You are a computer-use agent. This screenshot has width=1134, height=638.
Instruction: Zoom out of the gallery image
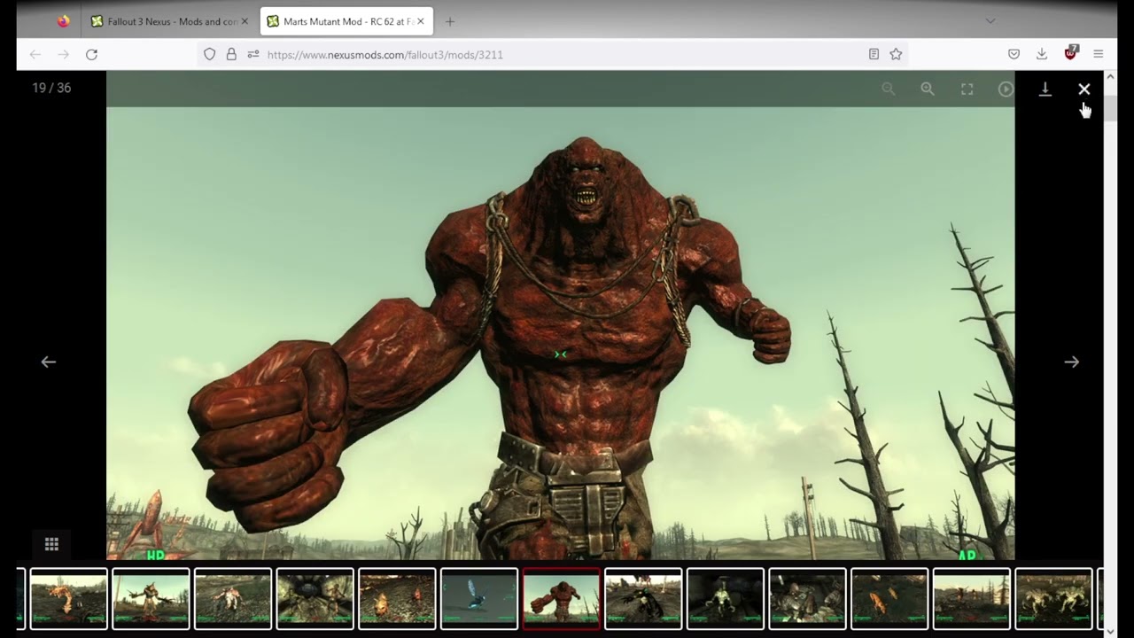(x=889, y=89)
